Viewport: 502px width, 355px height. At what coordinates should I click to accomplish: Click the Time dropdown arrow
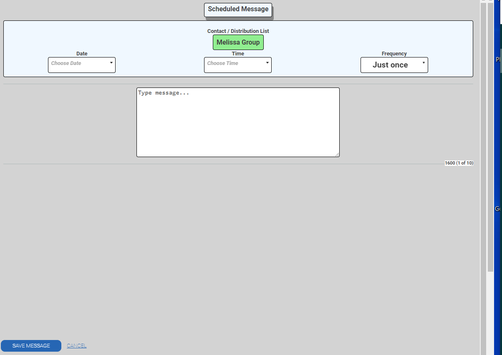pos(267,63)
